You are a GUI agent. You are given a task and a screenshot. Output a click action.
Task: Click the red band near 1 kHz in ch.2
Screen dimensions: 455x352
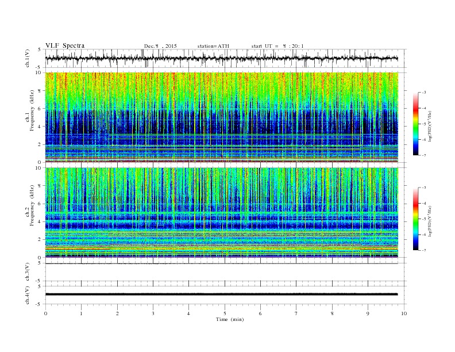(x=222, y=249)
